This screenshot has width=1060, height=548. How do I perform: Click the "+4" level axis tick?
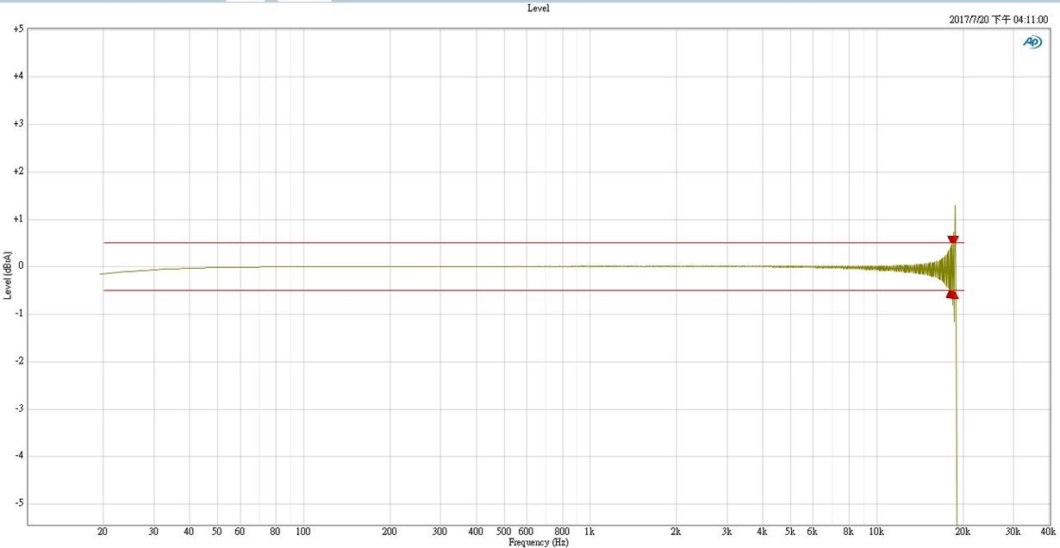click(x=18, y=77)
